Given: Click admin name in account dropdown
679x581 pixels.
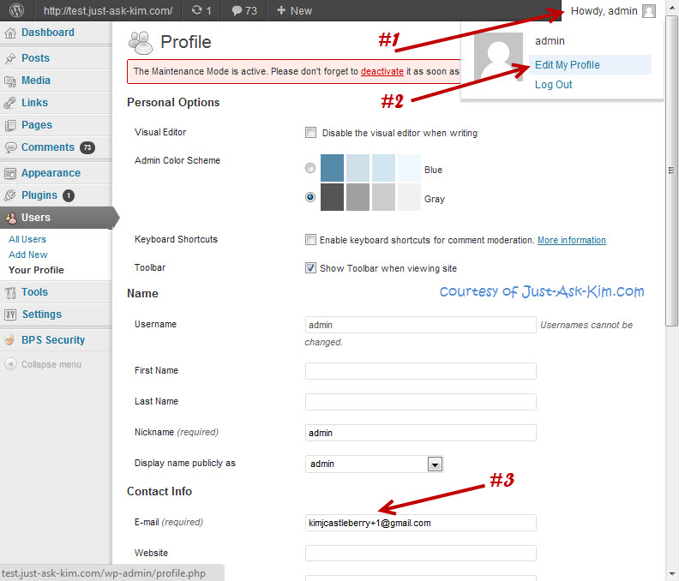Looking at the screenshot, I should (550, 41).
